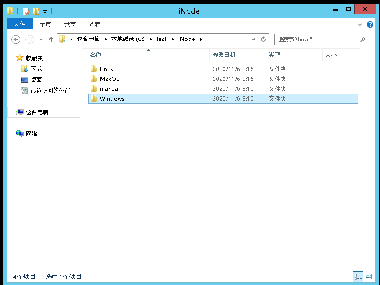
Task: Refresh the iNode folder view
Action: pyautogui.click(x=263, y=39)
